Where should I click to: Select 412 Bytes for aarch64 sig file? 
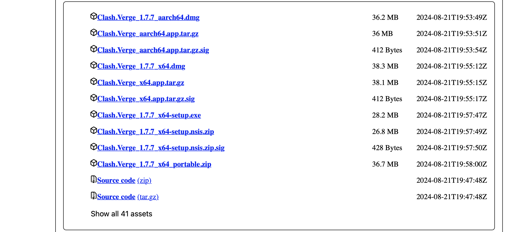click(387, 50)
